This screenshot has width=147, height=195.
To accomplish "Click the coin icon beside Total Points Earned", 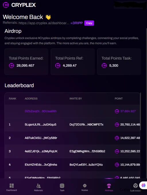I will tap(11, 66).
